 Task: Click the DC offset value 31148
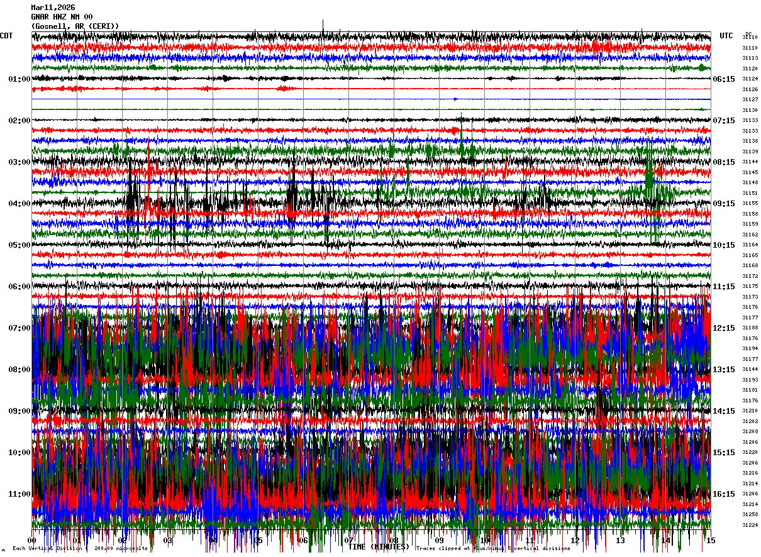pyautogui.click(x=750, y=182)
